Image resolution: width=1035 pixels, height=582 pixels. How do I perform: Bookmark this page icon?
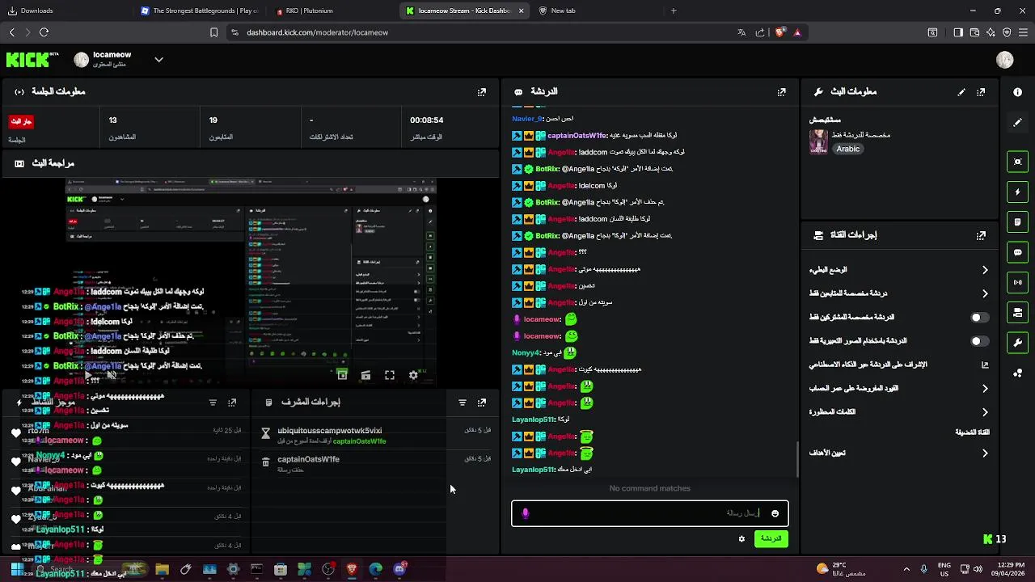click(x=213, y=32)
